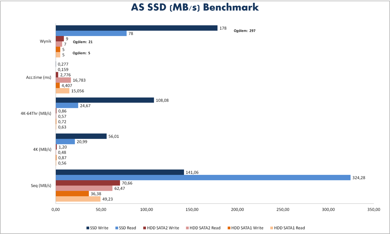Click the HDD SATA2 Write legend swatch
The height and width of the screenshot is (234, 390).
coord(145,228)
